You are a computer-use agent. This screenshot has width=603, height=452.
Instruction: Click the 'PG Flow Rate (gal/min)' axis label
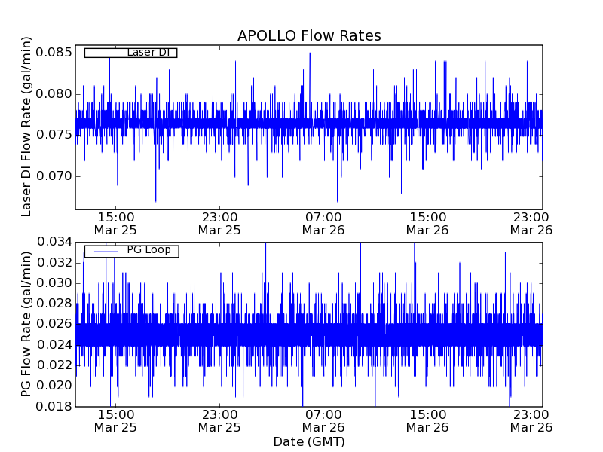26,325
